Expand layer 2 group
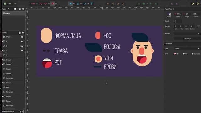201x113 pixels. [x=3, y=51]
